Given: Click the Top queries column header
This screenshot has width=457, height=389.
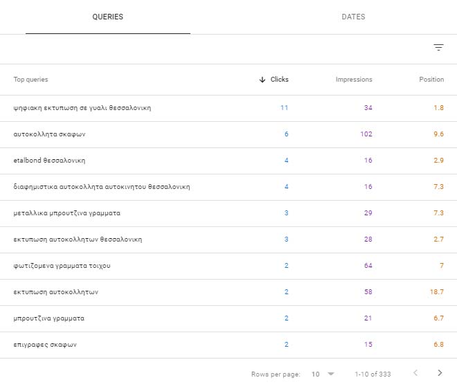Looking at the screenshot, I should tap(31, 80).
